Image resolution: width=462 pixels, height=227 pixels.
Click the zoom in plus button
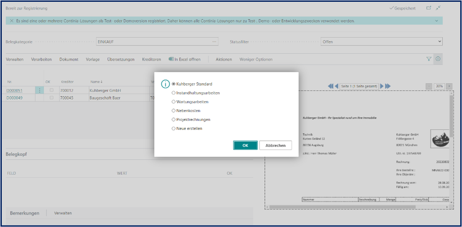[449, 86]
